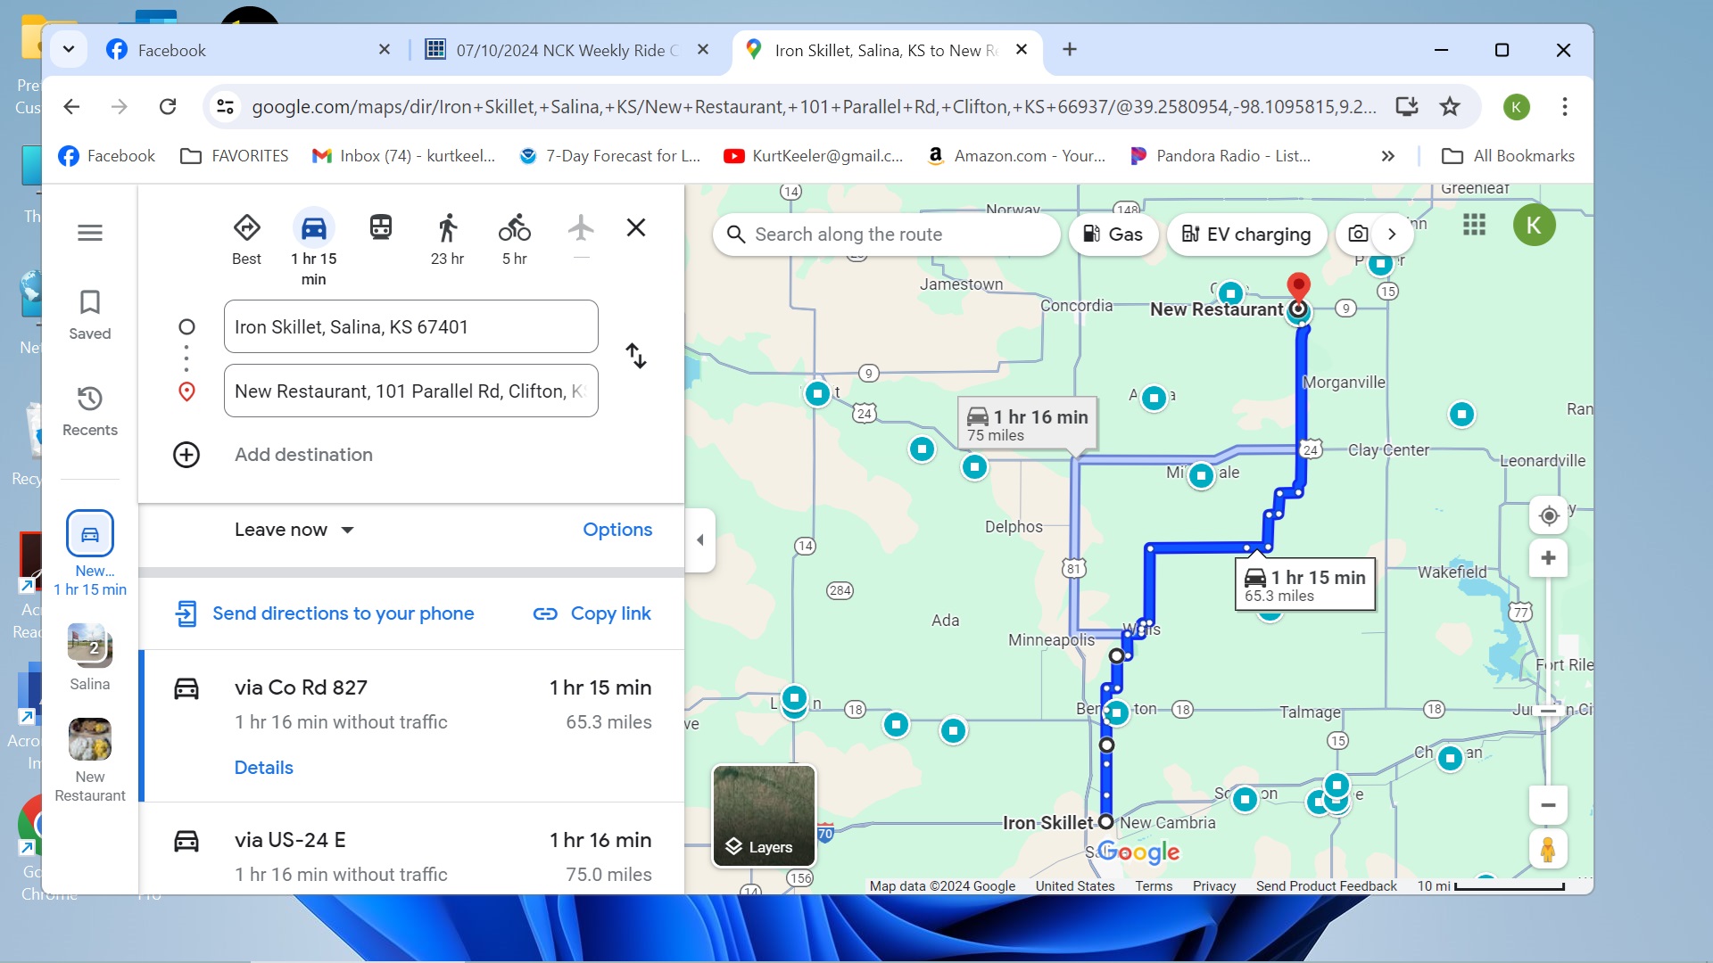Choose the Driving mode 1 hr 15 min
The image size is (1713, 963).
pos(313,228)
